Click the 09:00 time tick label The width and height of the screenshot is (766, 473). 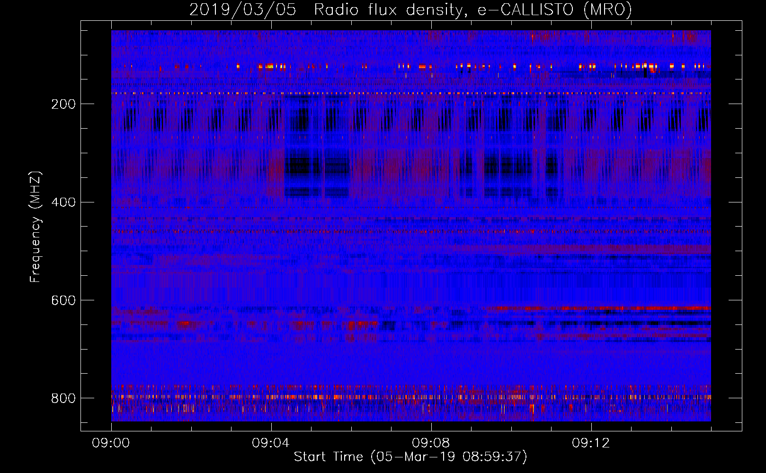(111, 443)
